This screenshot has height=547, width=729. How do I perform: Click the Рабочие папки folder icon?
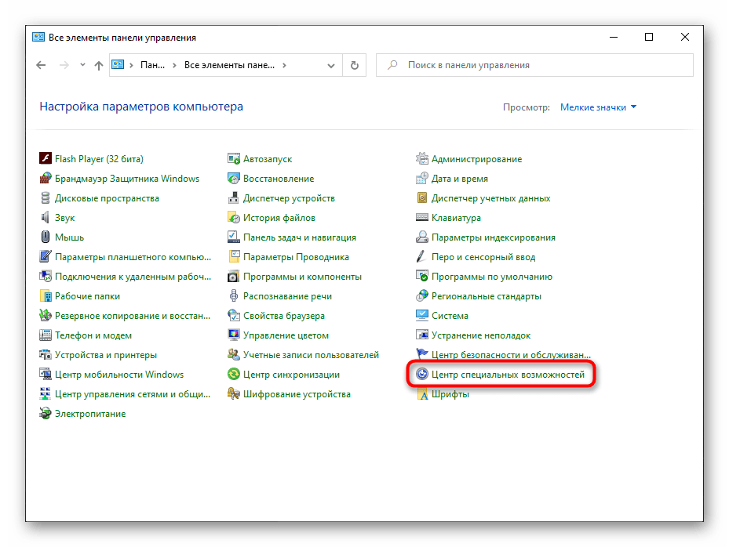click(x=45, y=295)
